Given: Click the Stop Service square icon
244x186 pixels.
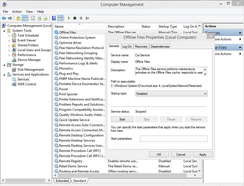Looking at the screenshot, I should pos(75,18).
